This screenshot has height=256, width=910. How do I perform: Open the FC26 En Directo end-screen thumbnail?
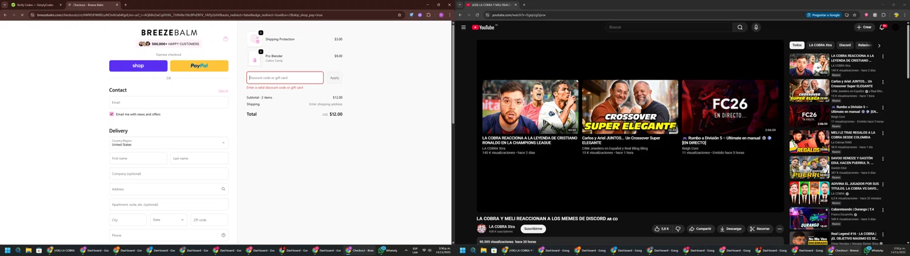pyautogui.click(x=730, y=107)
